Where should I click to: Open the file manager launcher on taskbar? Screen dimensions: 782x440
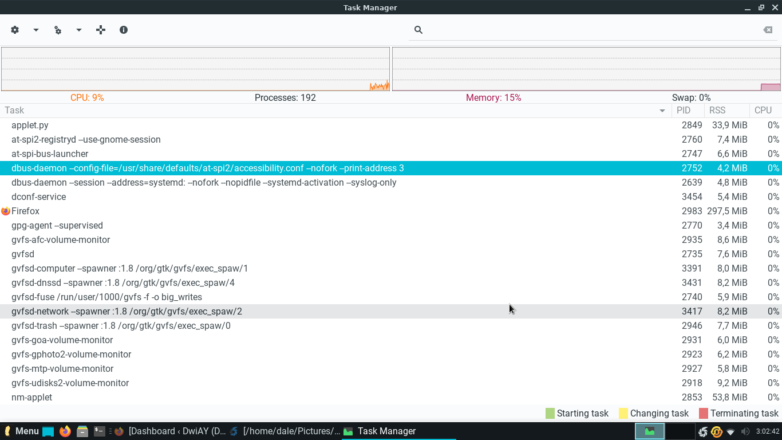point(82,431)
